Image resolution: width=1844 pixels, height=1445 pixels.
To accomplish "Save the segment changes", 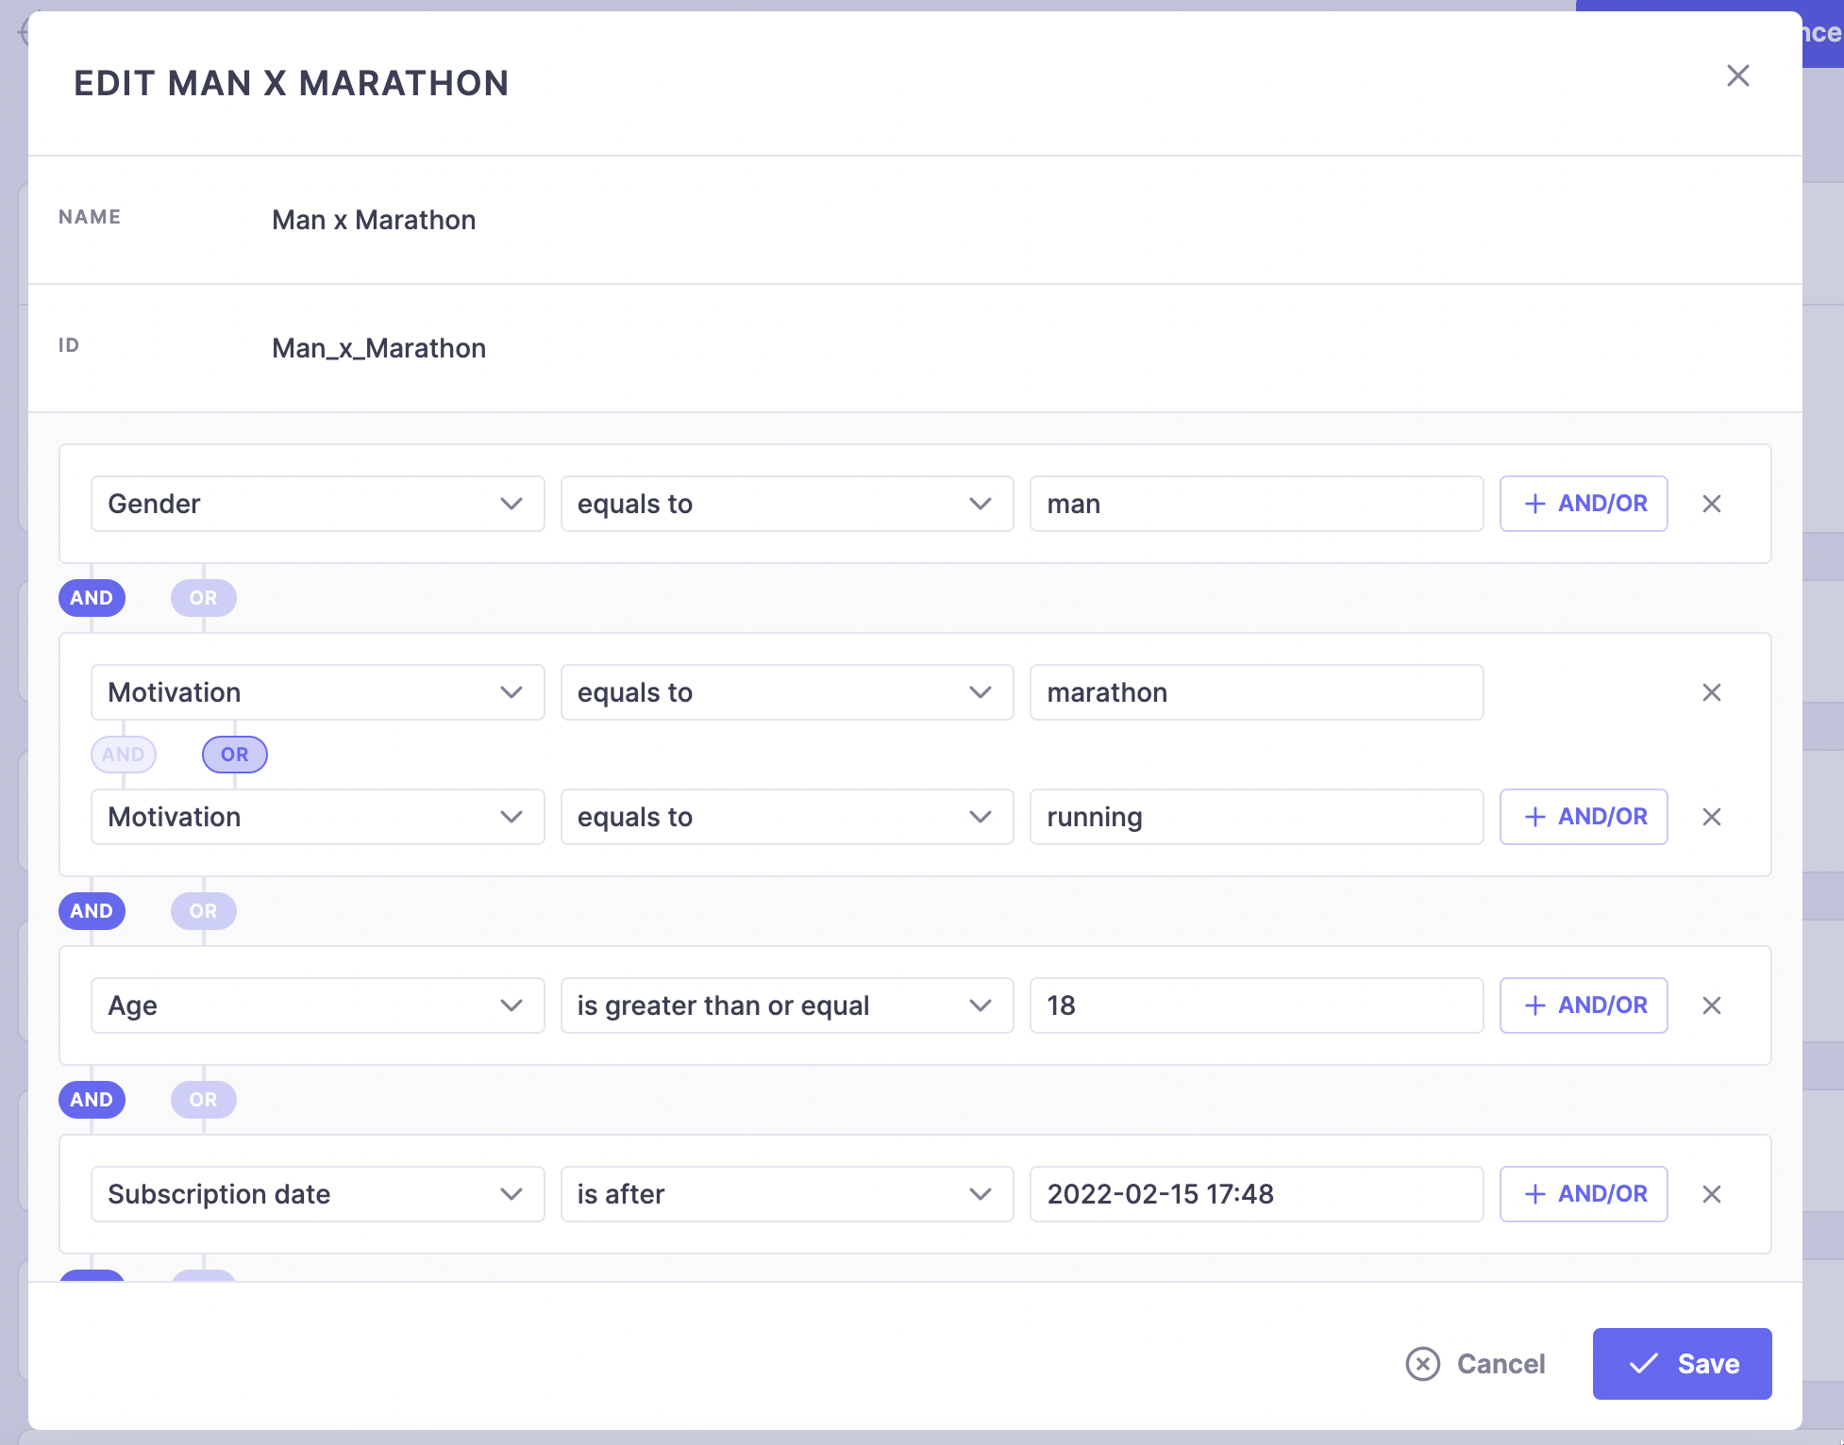I will coord(1682,1364).
